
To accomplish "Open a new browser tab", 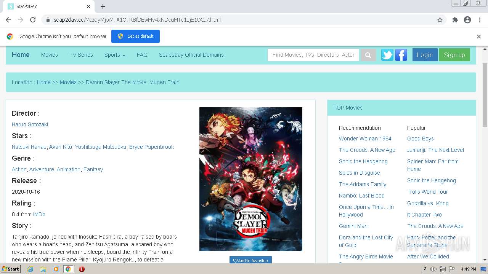I will coord(103,6).
